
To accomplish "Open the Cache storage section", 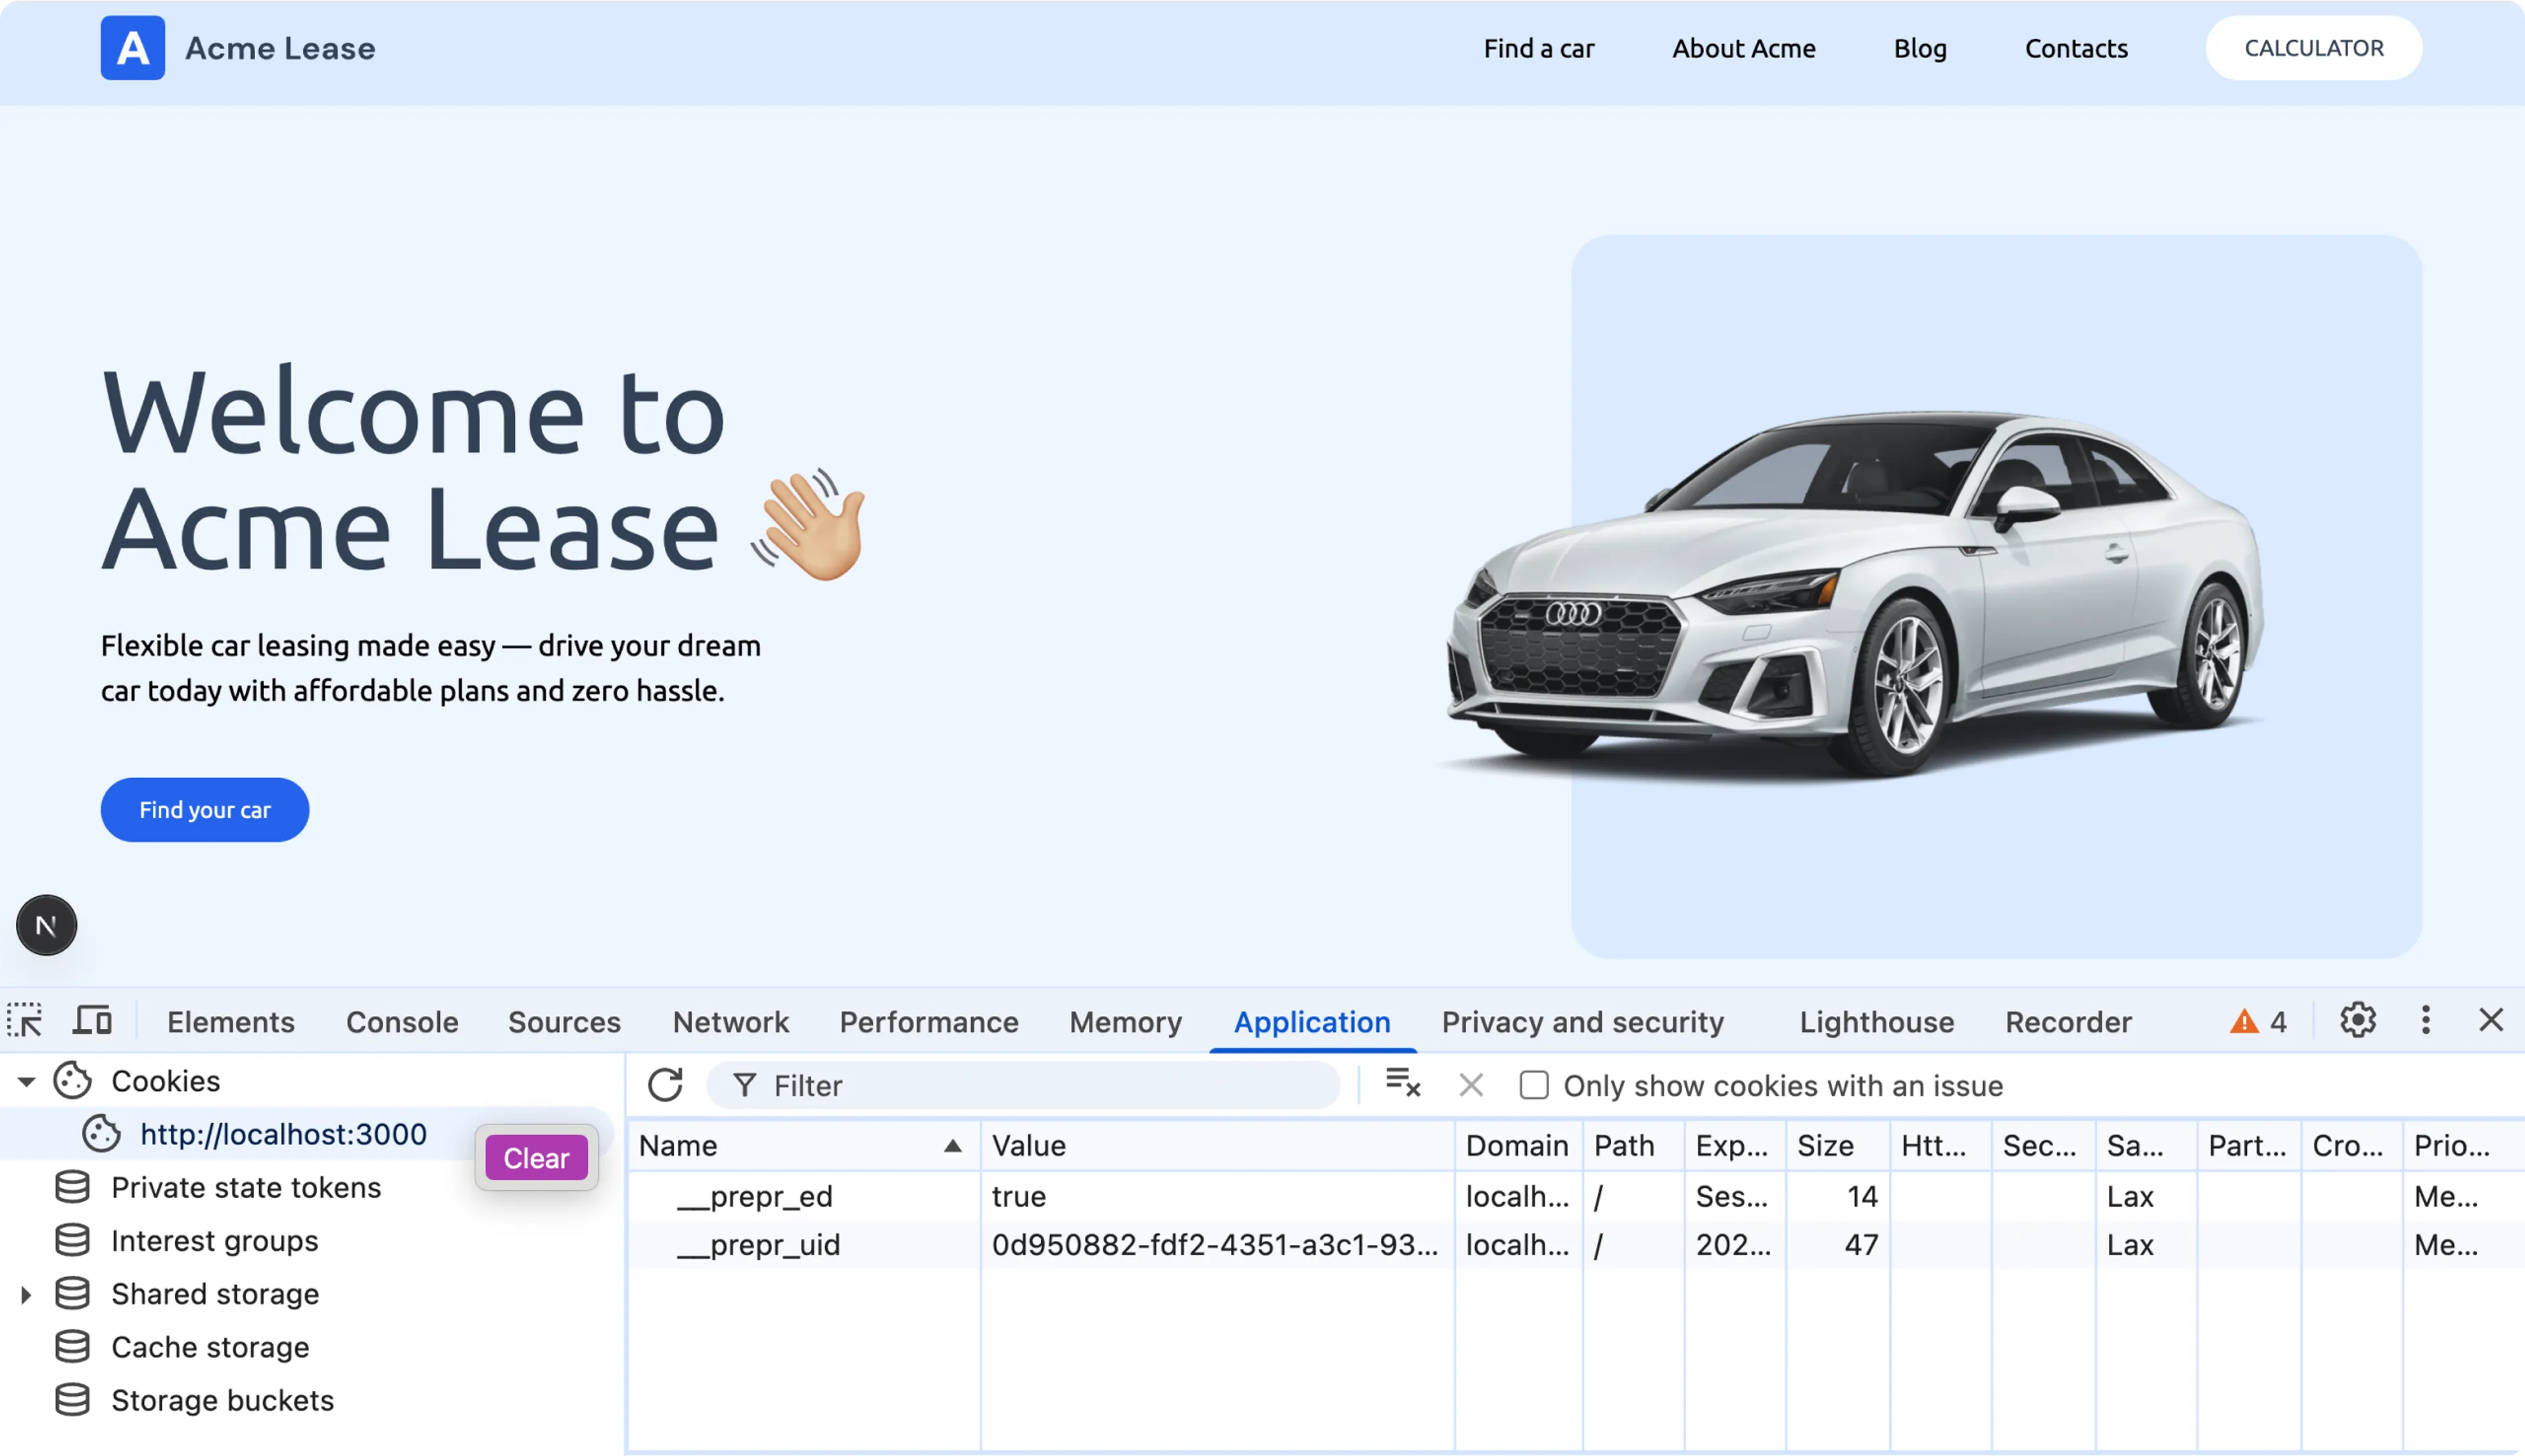I will (x=209, y=1346).
